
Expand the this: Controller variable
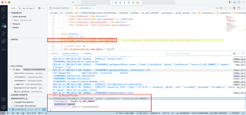pyautogui.click(x=27, y=20)
